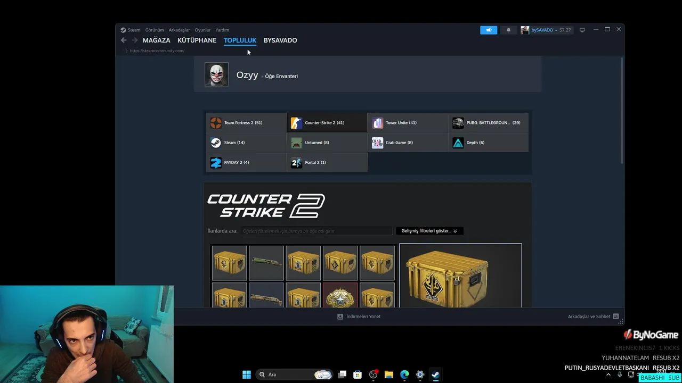
Task: Click the Ozyy profile avatar image
Action: pos(216,74)
